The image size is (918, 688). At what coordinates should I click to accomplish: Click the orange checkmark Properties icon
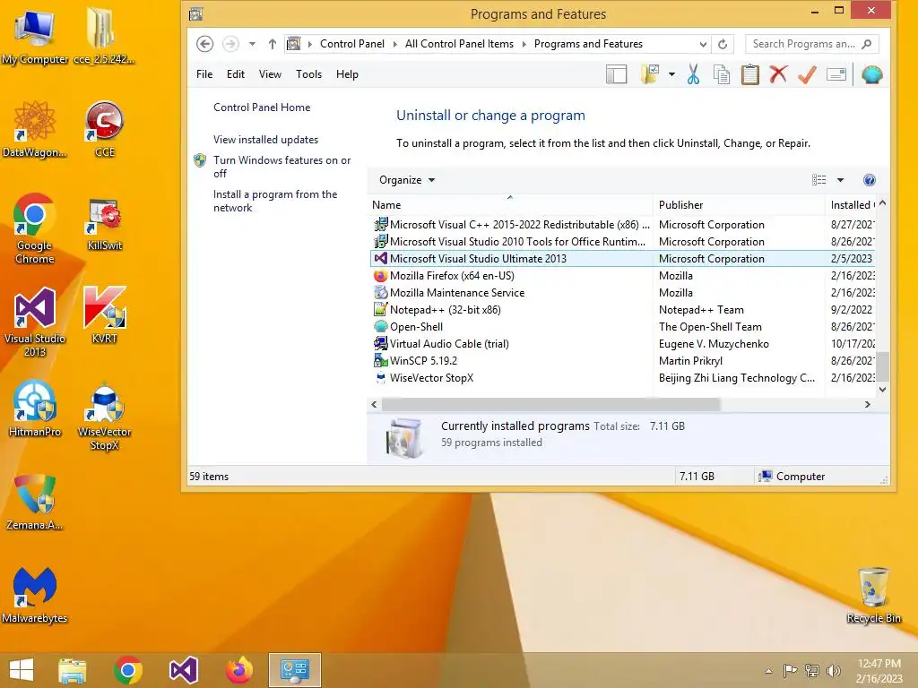807,74
